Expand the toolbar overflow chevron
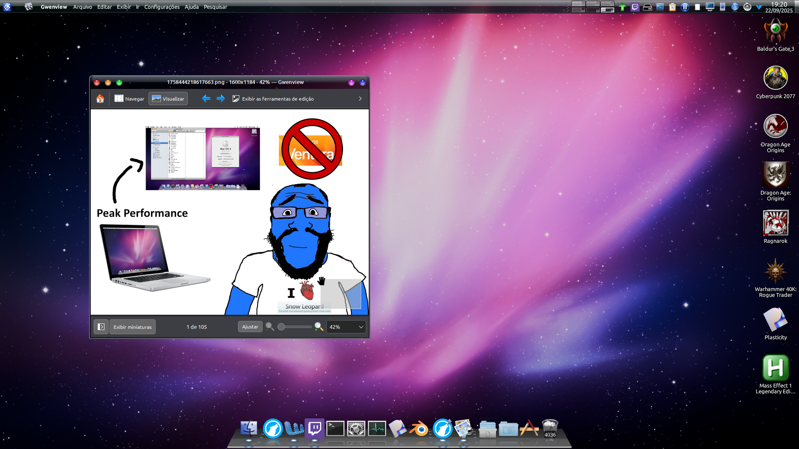 [x=360, y=99]
